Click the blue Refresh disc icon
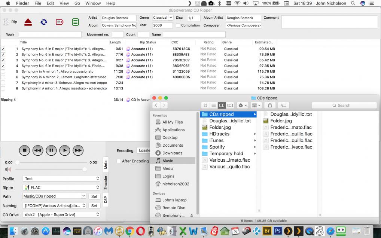The width and height of the screenshot is (381, 238). [x=44, y=22]
